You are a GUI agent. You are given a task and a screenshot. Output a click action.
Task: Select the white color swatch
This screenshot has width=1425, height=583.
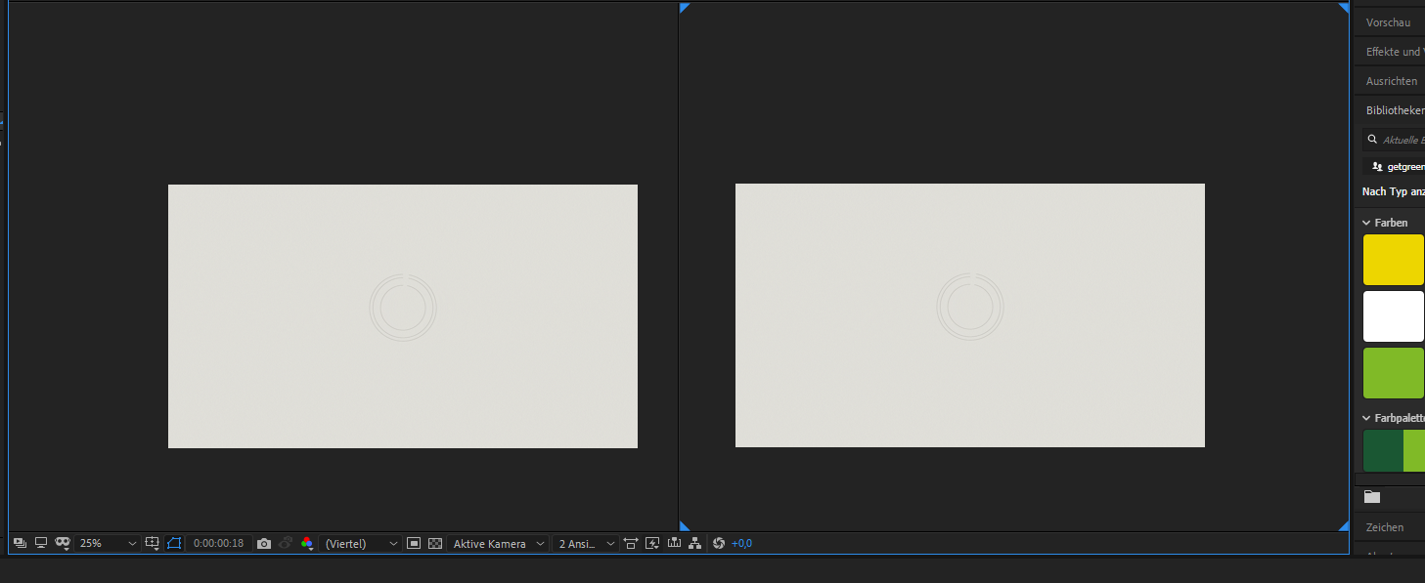click(x=1394, y=316)
